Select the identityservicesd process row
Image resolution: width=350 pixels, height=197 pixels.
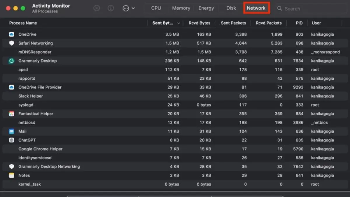(175, 158)
